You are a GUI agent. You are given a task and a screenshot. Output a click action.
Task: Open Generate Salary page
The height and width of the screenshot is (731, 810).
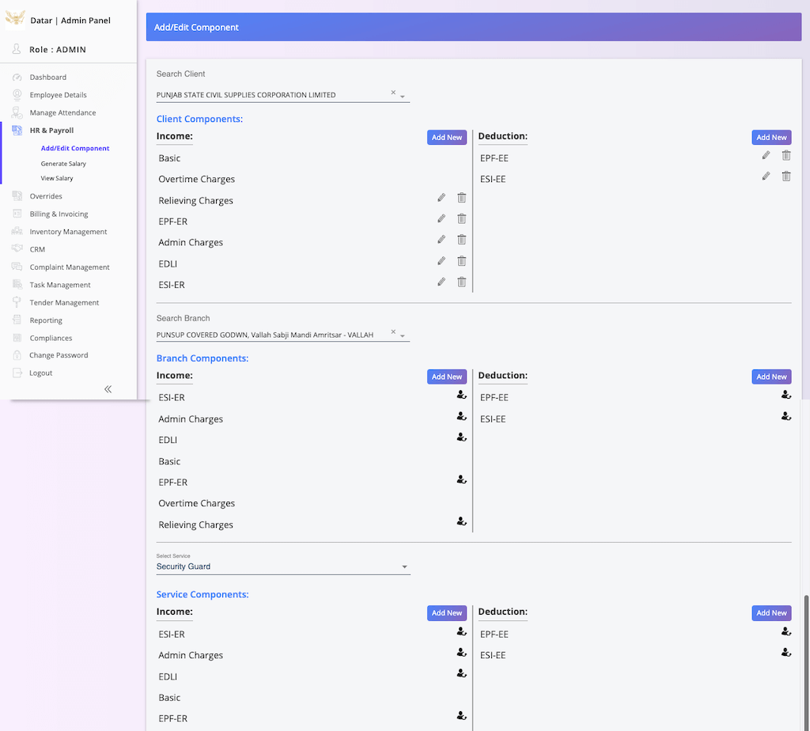[x=63, y=164]
